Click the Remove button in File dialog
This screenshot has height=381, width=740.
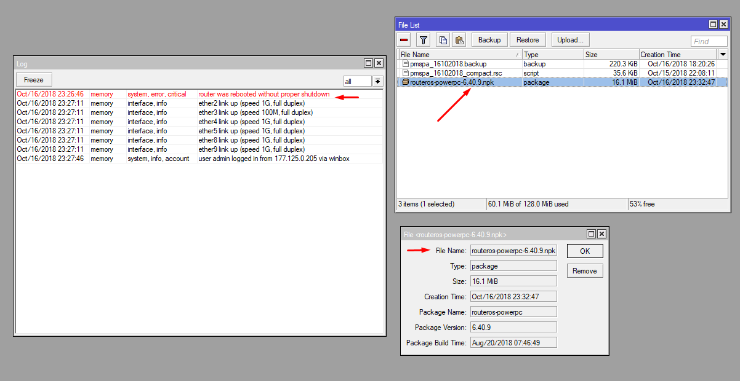[x=585, y=271]
